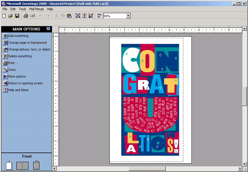
Task: Click the Change picture, text, or object icon
Action: pyautogui.click(x=5, y=49)
